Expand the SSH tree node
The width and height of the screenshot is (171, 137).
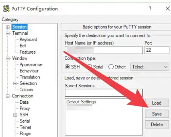point(15,115)
